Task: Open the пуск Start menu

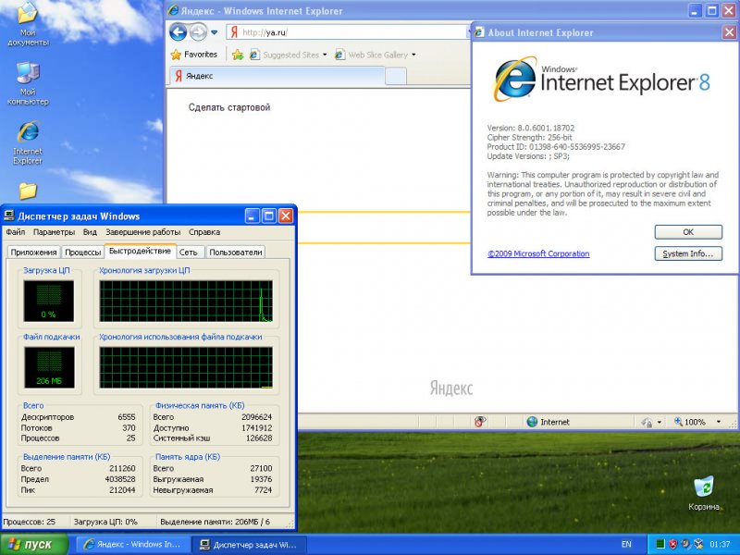Action: tap(34, 545)
